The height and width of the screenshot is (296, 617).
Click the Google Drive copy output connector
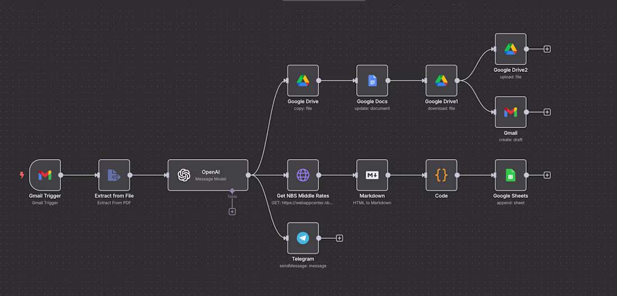tap(319, 80)
